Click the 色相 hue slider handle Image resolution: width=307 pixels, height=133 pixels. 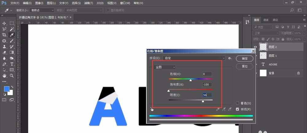click(191, 80)
